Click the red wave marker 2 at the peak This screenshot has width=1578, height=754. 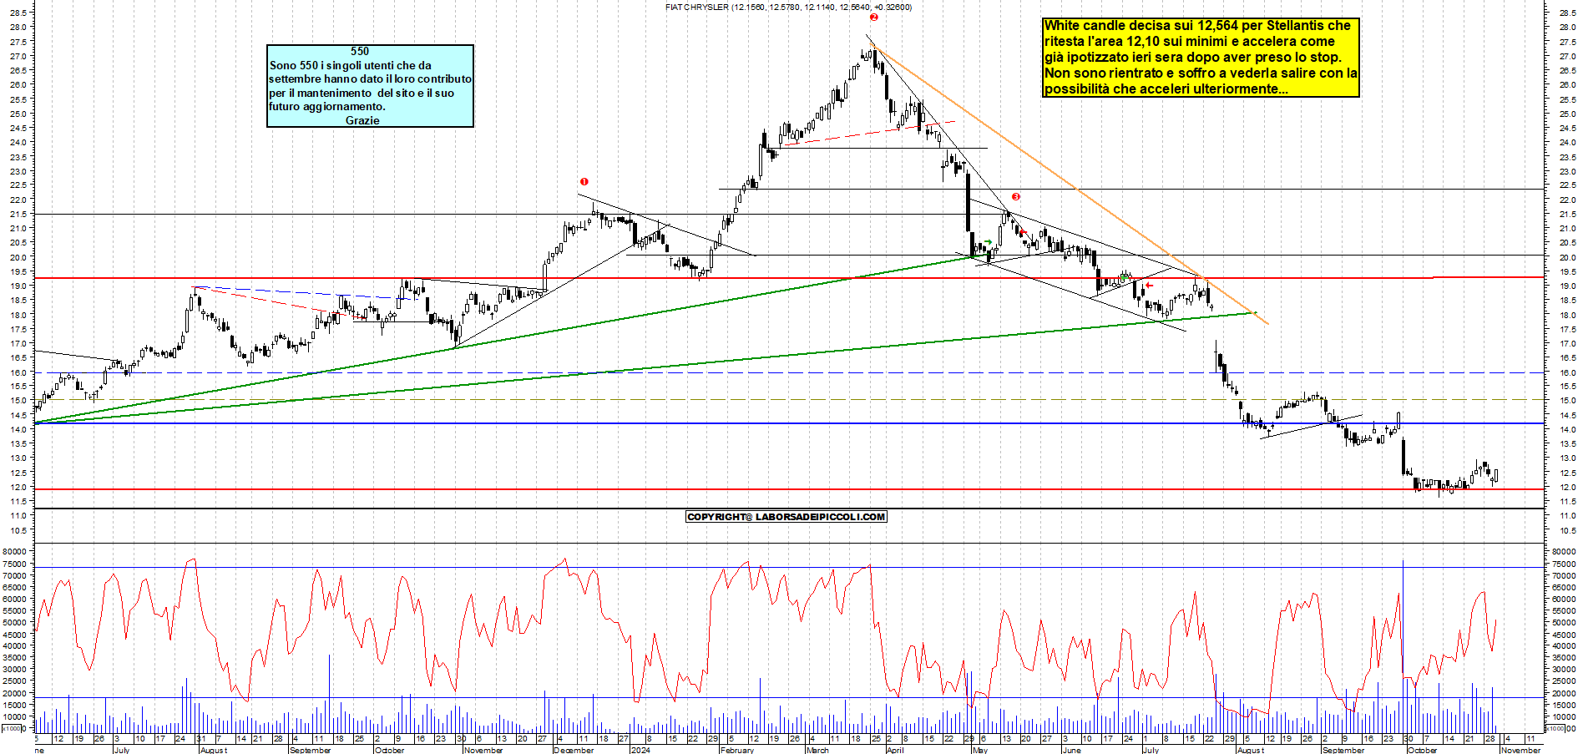[x=874, y=17]
